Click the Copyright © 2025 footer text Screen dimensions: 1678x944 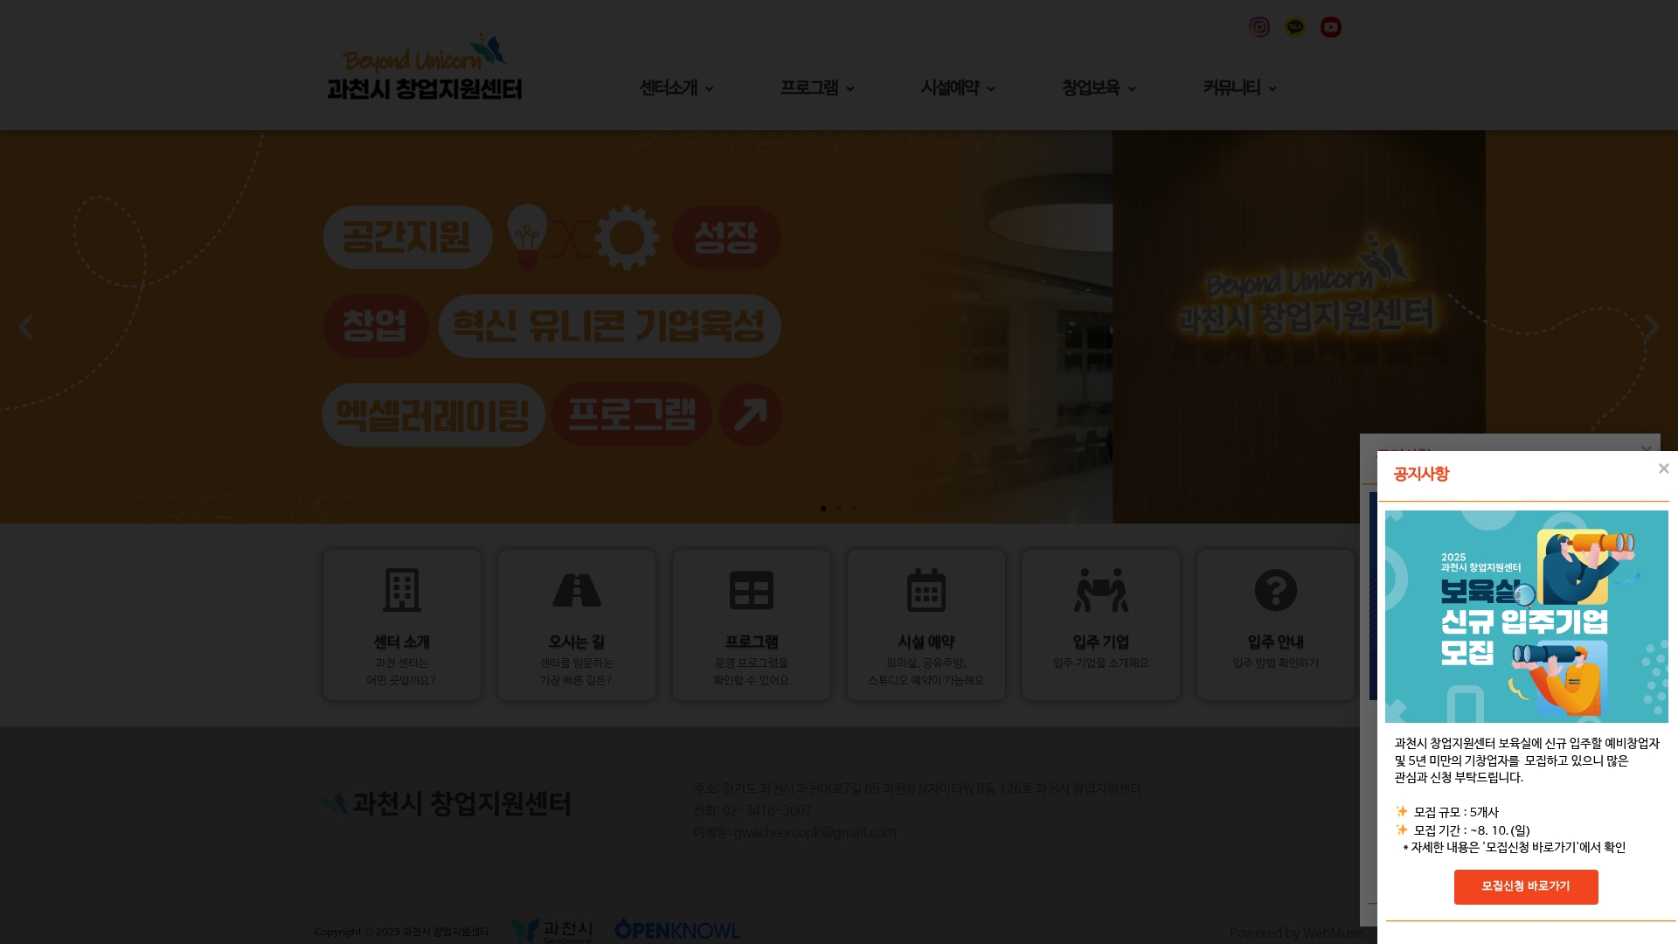click(402, 932)
